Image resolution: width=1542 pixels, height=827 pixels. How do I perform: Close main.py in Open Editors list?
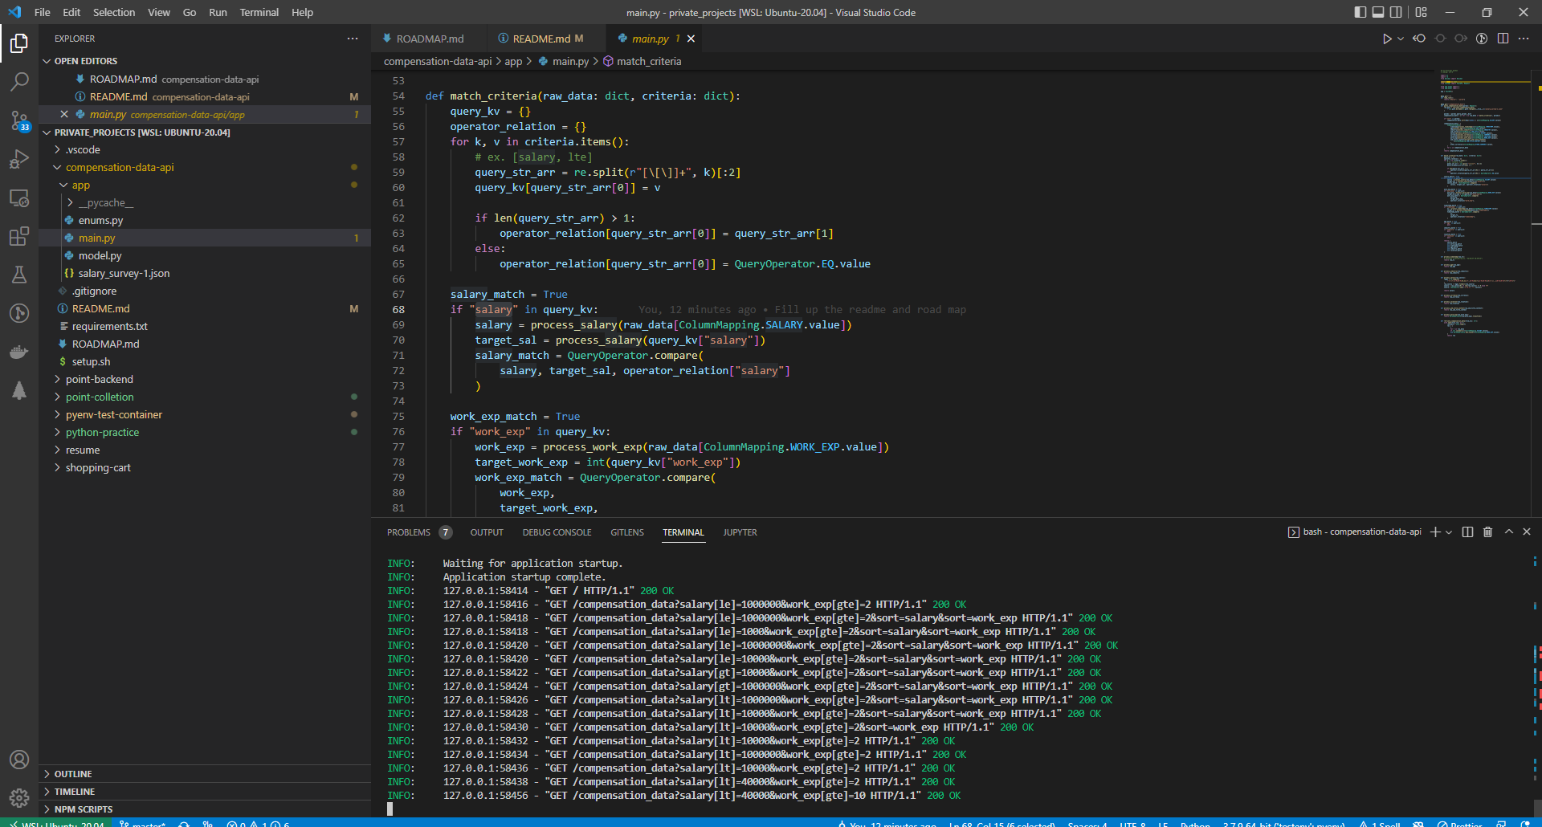click(64, 114)
